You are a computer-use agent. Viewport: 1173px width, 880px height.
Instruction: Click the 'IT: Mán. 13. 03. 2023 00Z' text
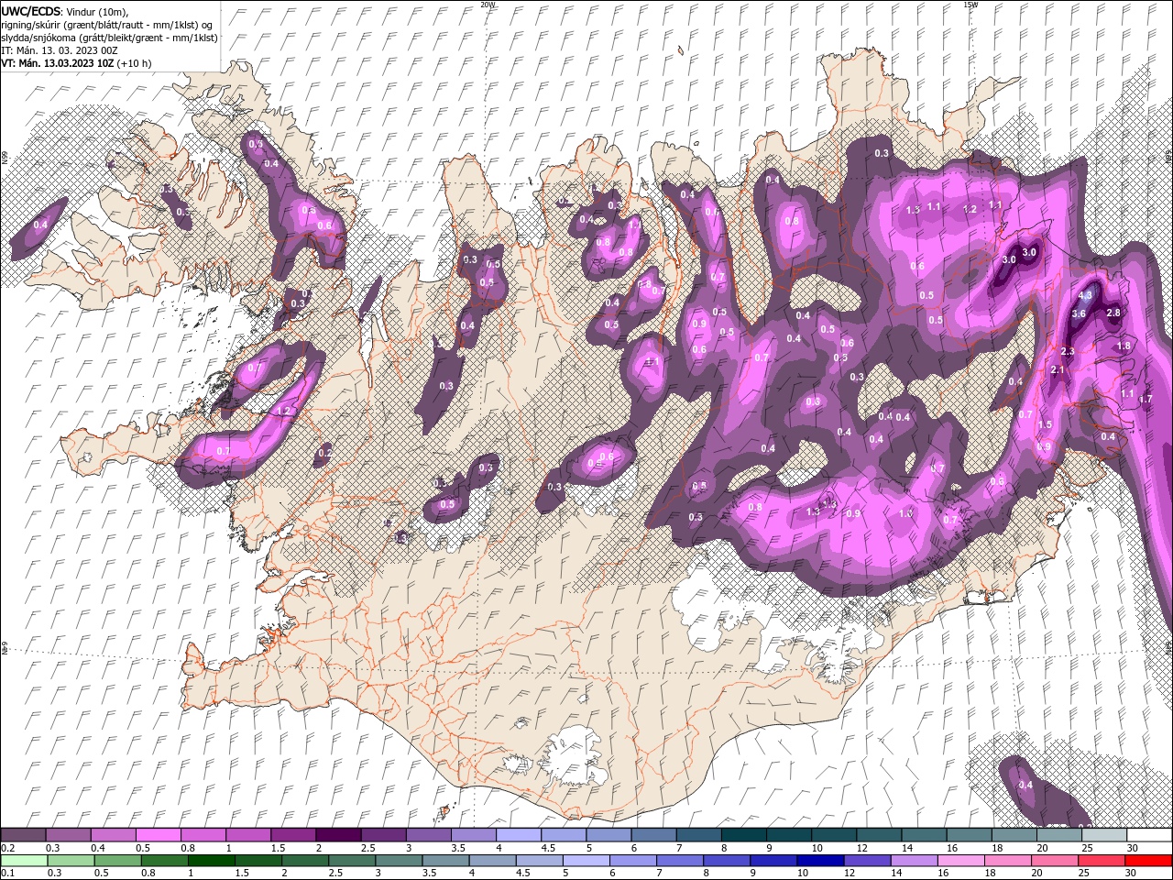(x=58, y=50)
